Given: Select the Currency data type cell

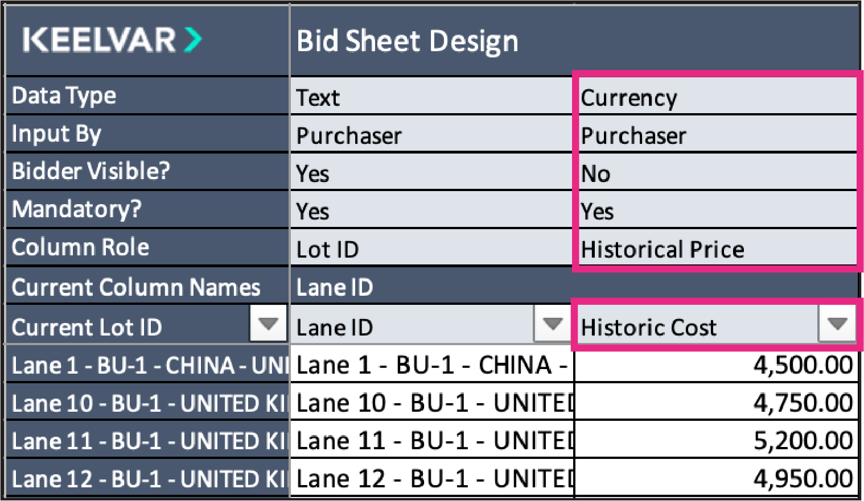Looking at the screenshot, I should [717, 97].
